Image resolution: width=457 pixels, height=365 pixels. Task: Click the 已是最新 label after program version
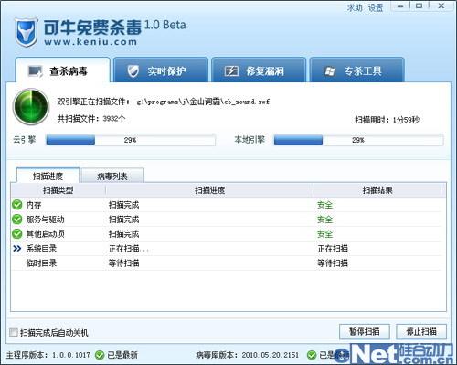(122, 355)
